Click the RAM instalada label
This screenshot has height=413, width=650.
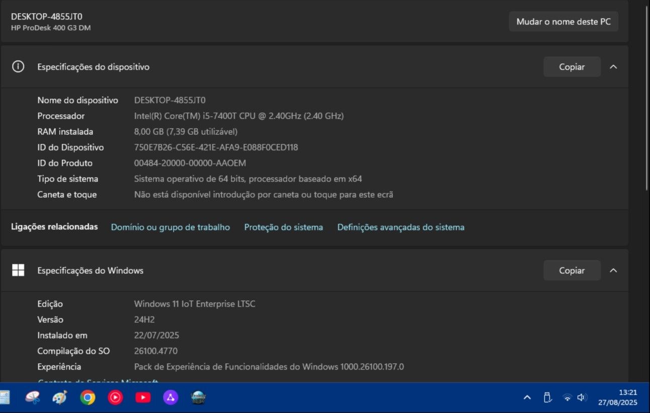pyautogui.click(x=65, y=131)
